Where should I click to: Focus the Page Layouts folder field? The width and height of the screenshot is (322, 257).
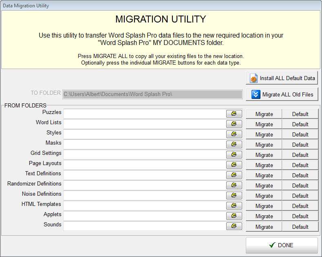click(x=145, y=165)
